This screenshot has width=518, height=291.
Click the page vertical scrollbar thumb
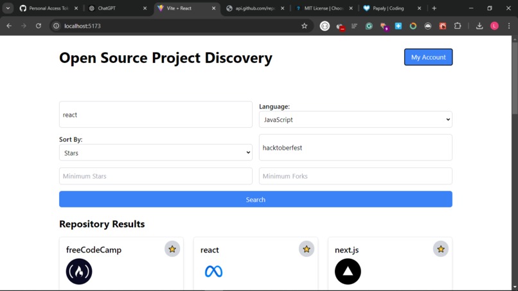(515, 78)
